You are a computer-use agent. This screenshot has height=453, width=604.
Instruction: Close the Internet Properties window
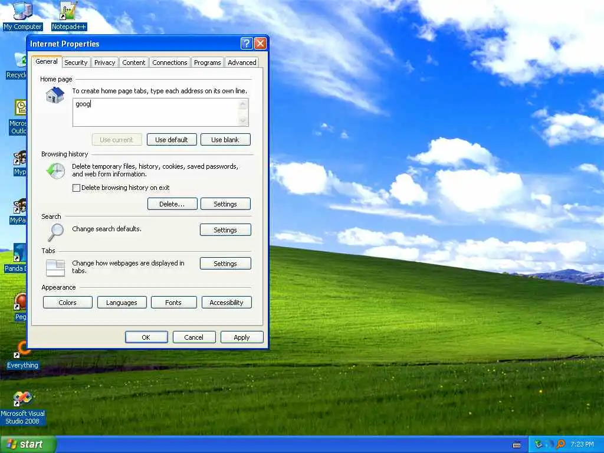(x=261, y=44)
